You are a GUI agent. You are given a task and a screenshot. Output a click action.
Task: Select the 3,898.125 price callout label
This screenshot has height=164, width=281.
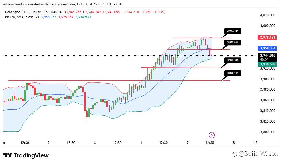coord(233,73)
